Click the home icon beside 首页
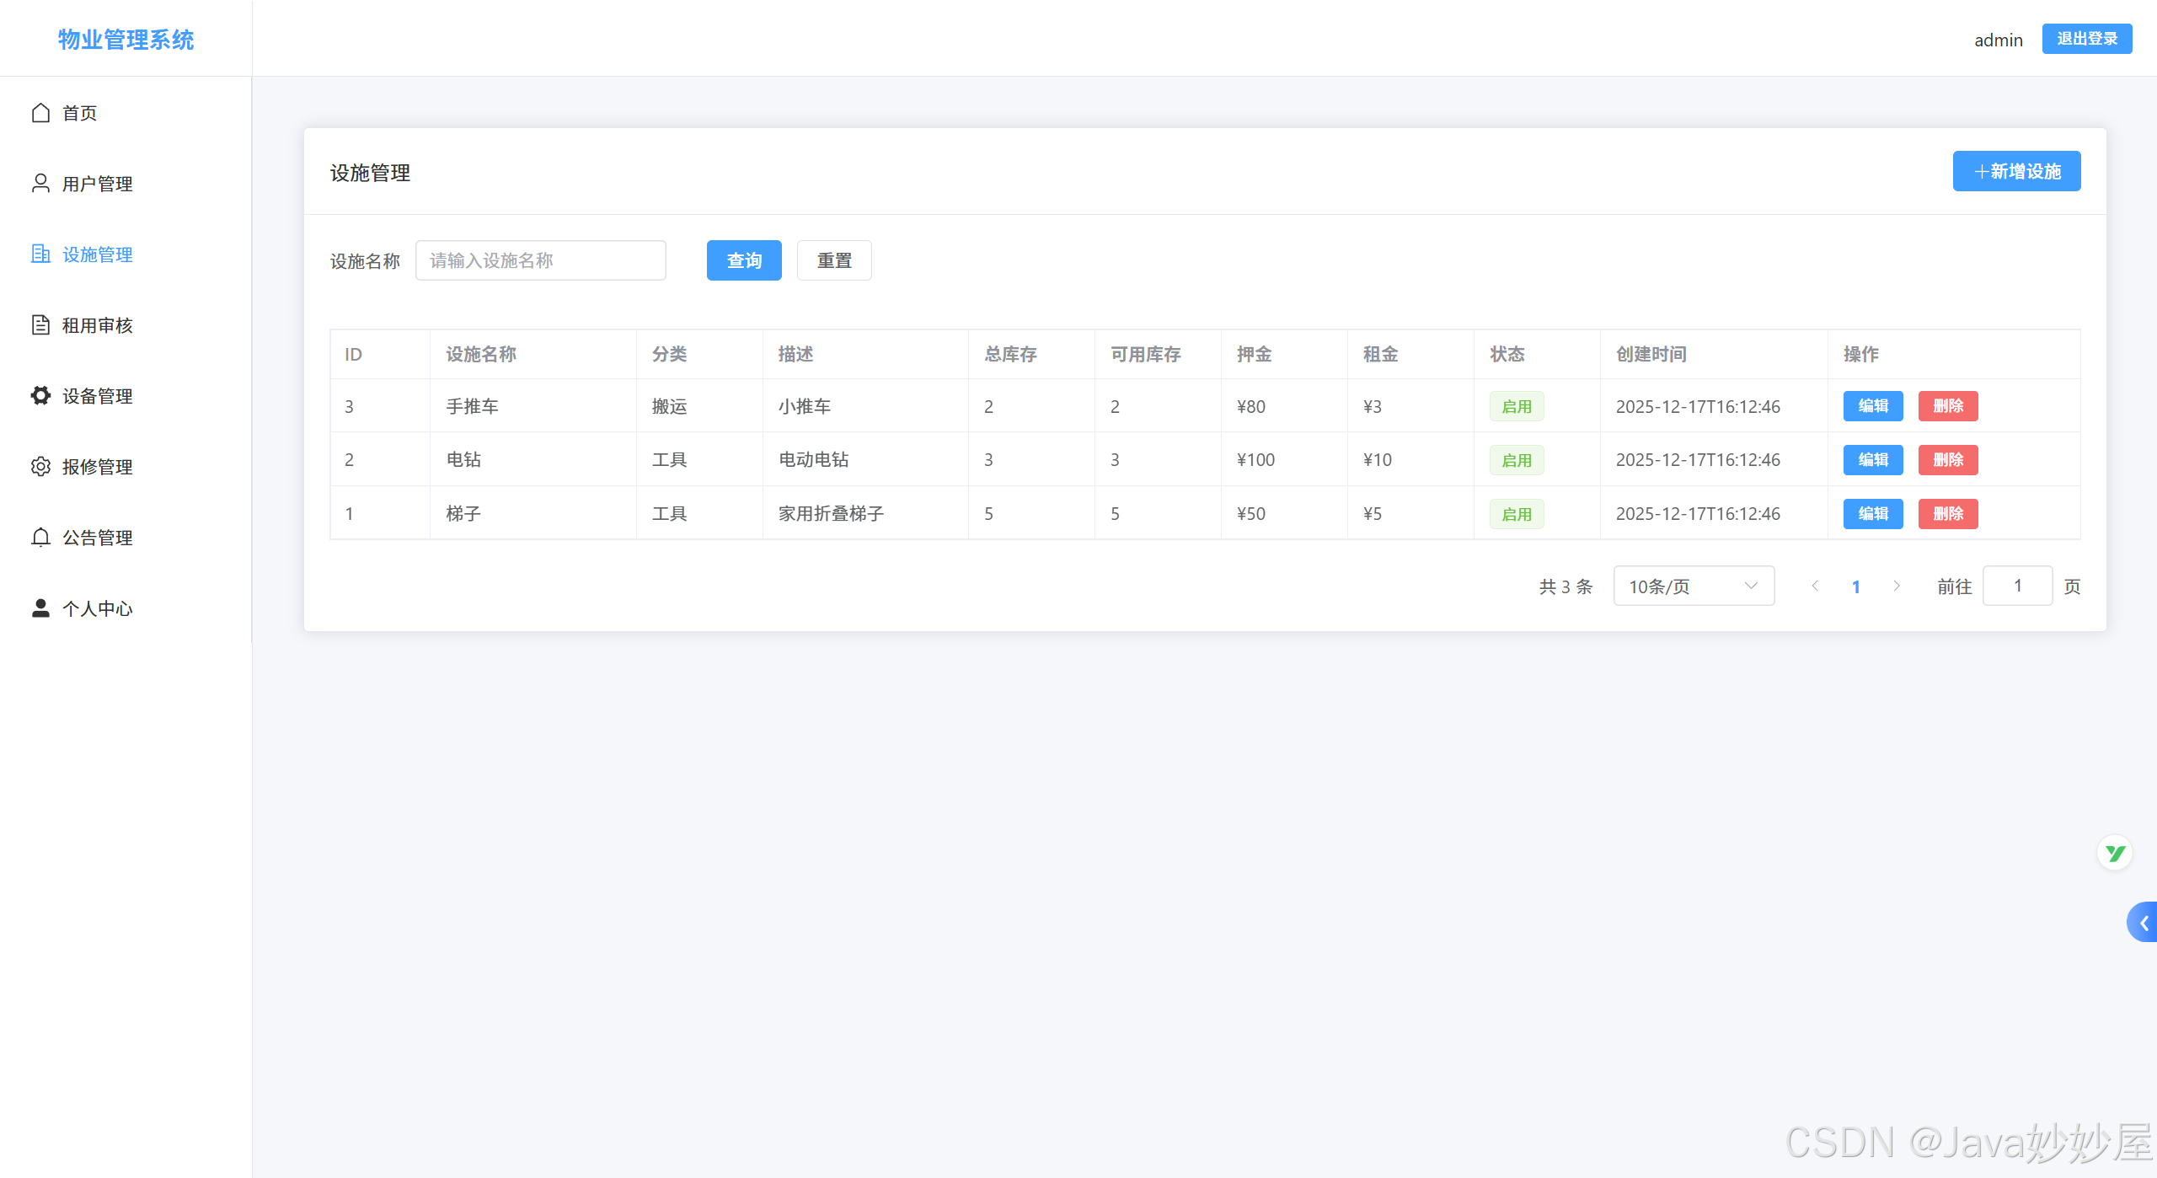This screenshot has height=1178, width=2157. pos(40,113)
